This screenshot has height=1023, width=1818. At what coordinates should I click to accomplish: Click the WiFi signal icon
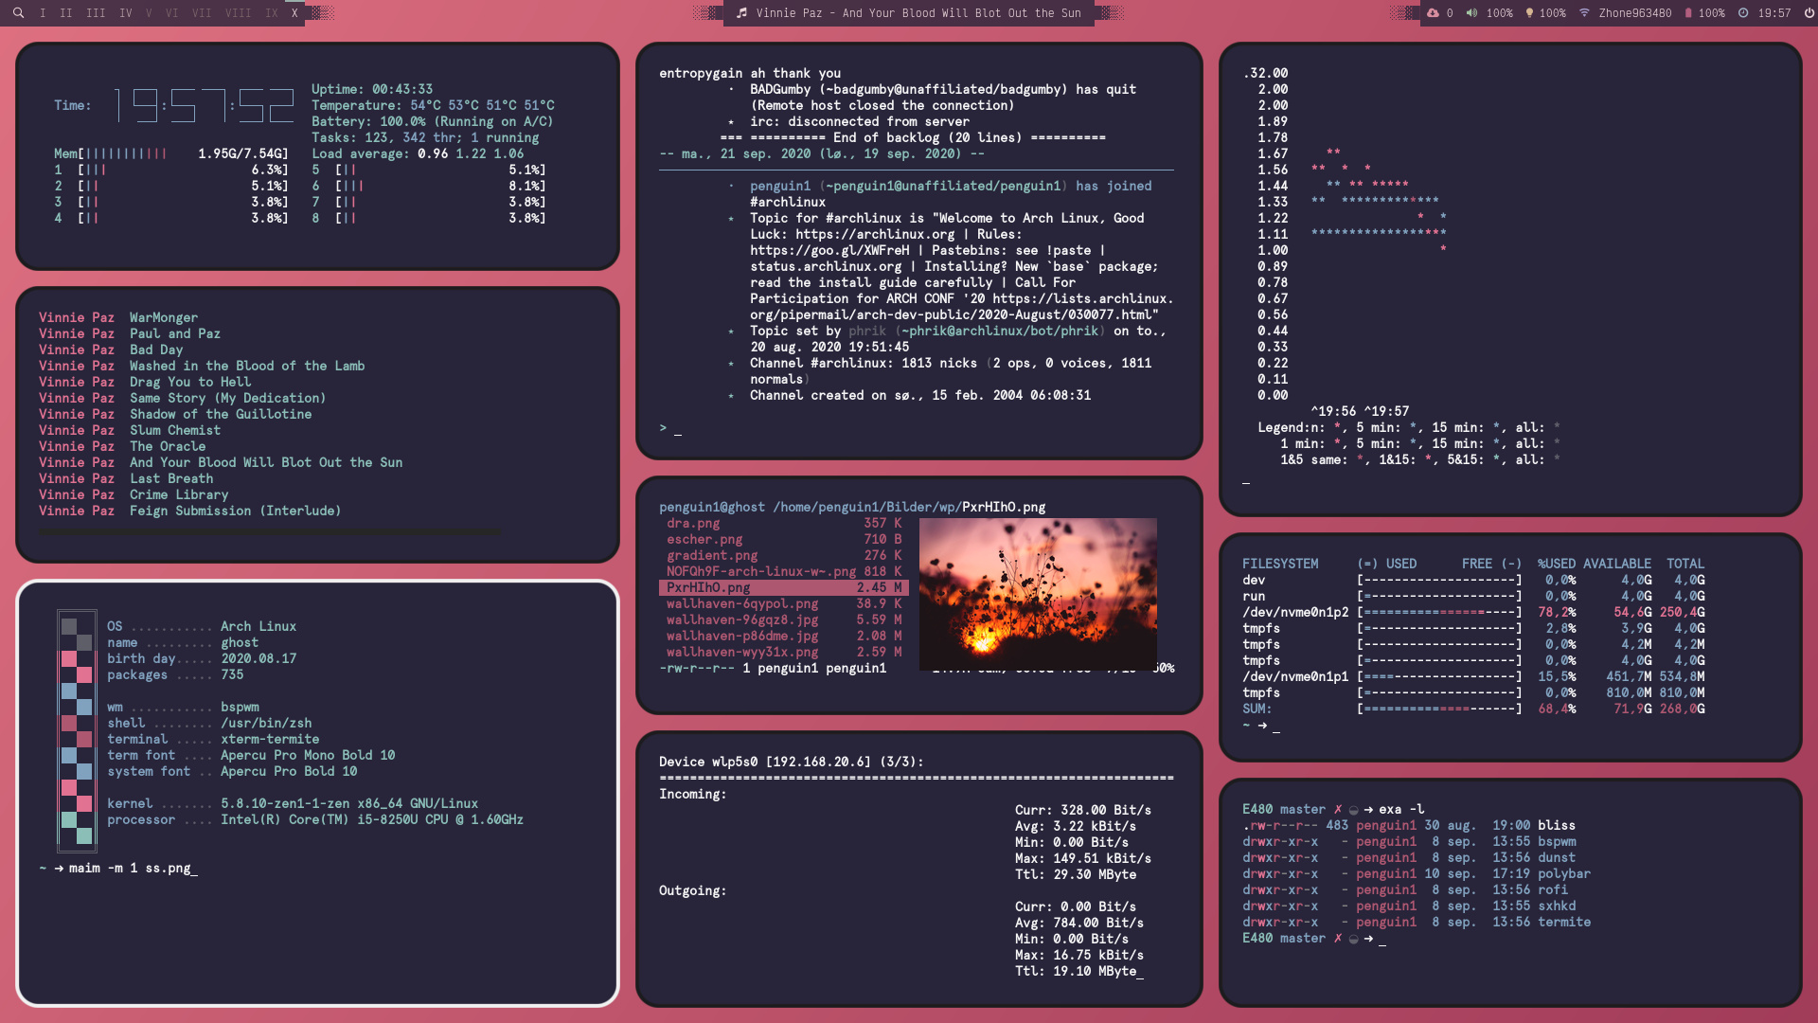click(1584, 13)
